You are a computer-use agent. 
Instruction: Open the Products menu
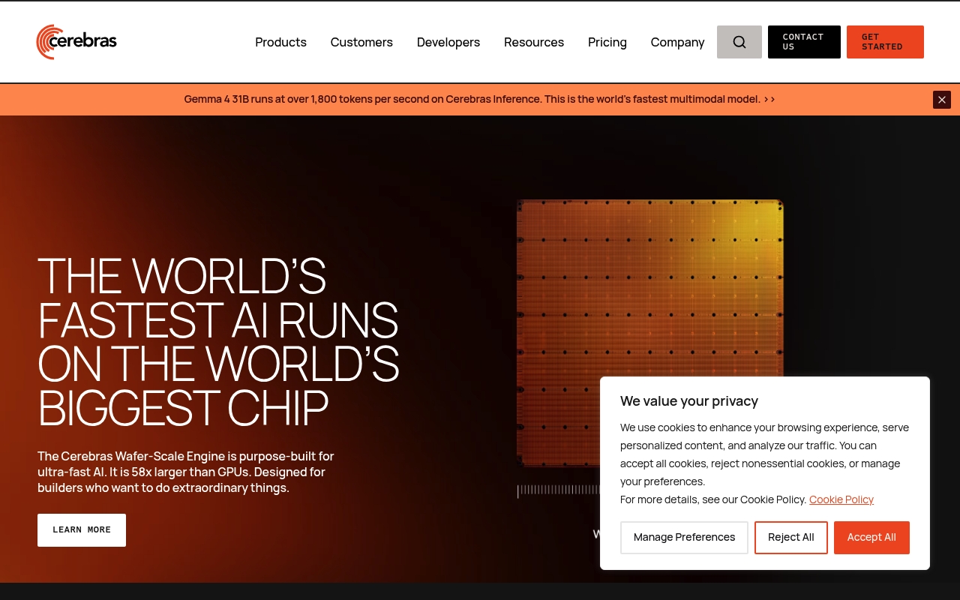pyautogui.click(x=280, y=42)
